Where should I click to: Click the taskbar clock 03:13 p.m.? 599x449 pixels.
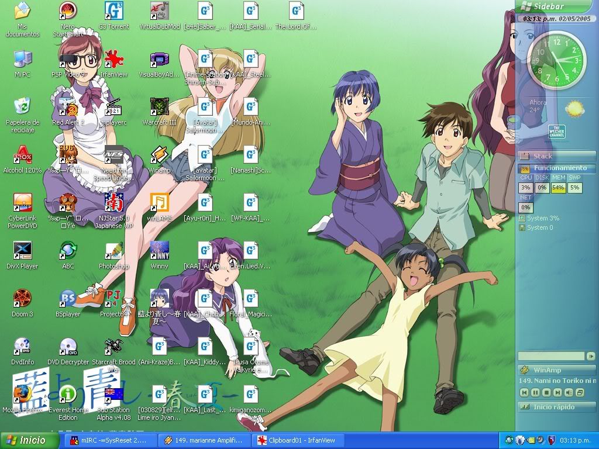(576, 440)
